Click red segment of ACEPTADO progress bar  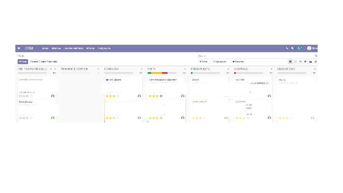235,73
